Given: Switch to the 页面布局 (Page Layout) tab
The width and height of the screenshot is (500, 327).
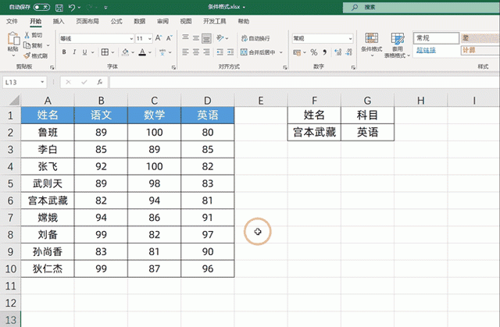Looking at the screenshot, I should pos(87,21).
